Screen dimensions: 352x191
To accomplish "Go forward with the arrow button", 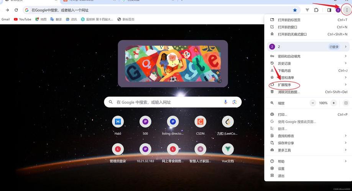I will tap(7, 10).
